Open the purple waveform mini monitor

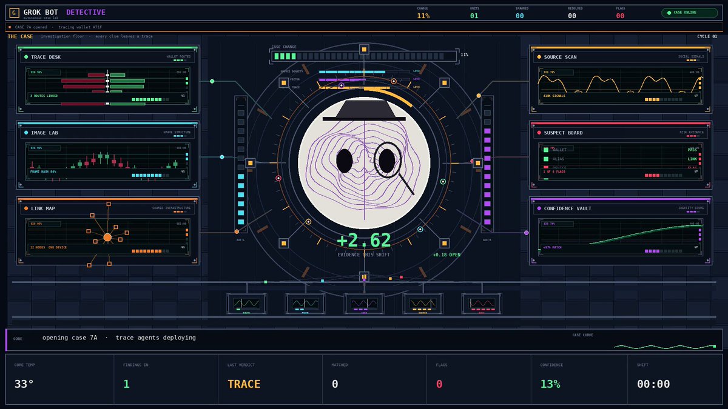pyautogui.click(x=364, y=304)
